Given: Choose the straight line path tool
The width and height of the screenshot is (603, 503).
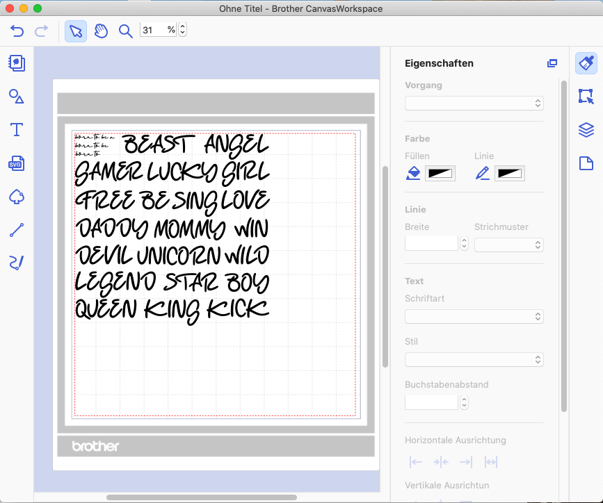Looking at the screenshot, I should pyautogui.click(x=17, y=230).
